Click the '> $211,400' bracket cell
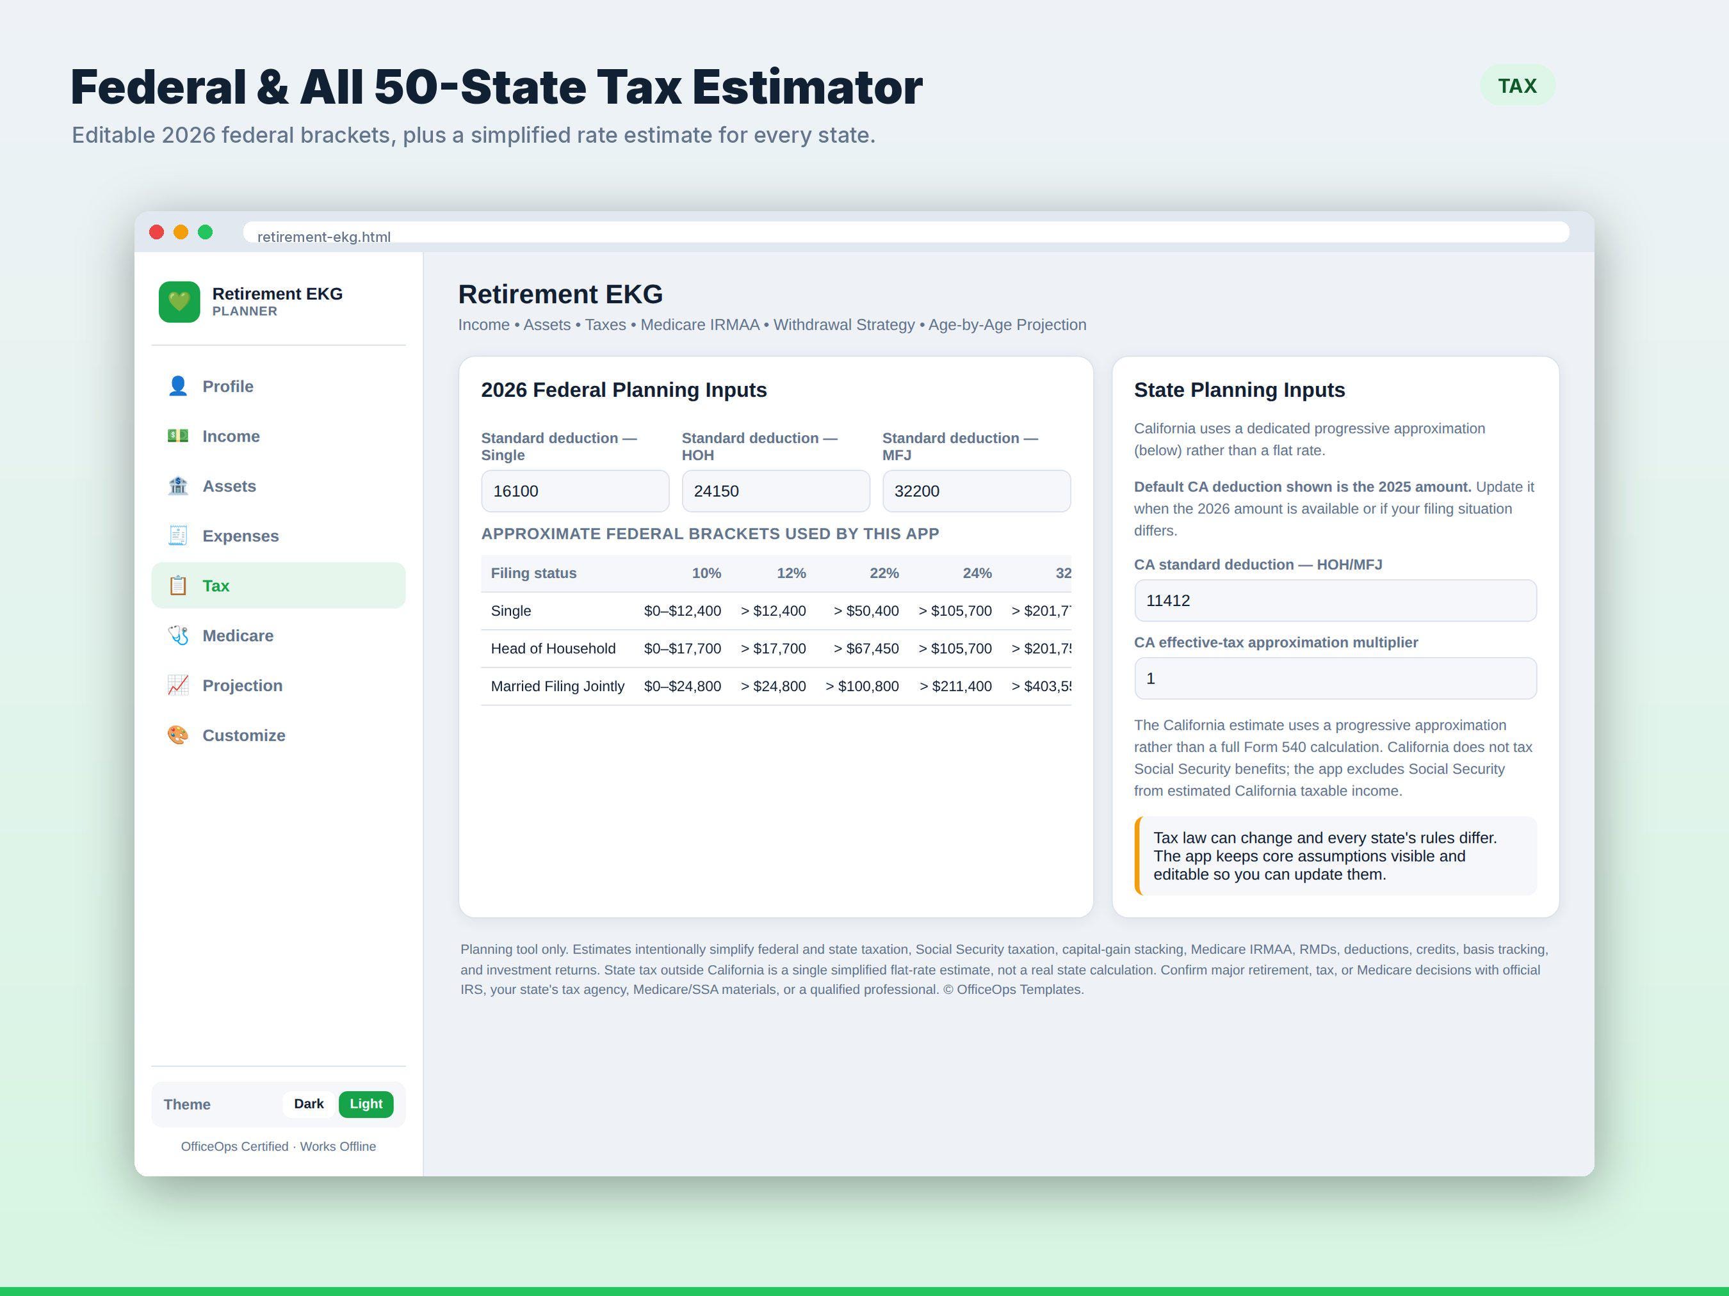The width and height of the screenshot is (1729, 1296). coord(955,686)
